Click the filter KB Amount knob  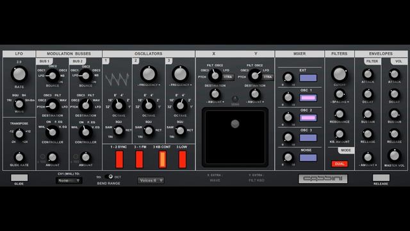(340, 134)
